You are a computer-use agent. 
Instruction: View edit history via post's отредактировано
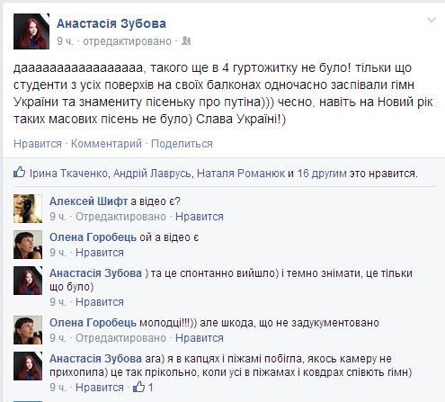click(127, 41)
